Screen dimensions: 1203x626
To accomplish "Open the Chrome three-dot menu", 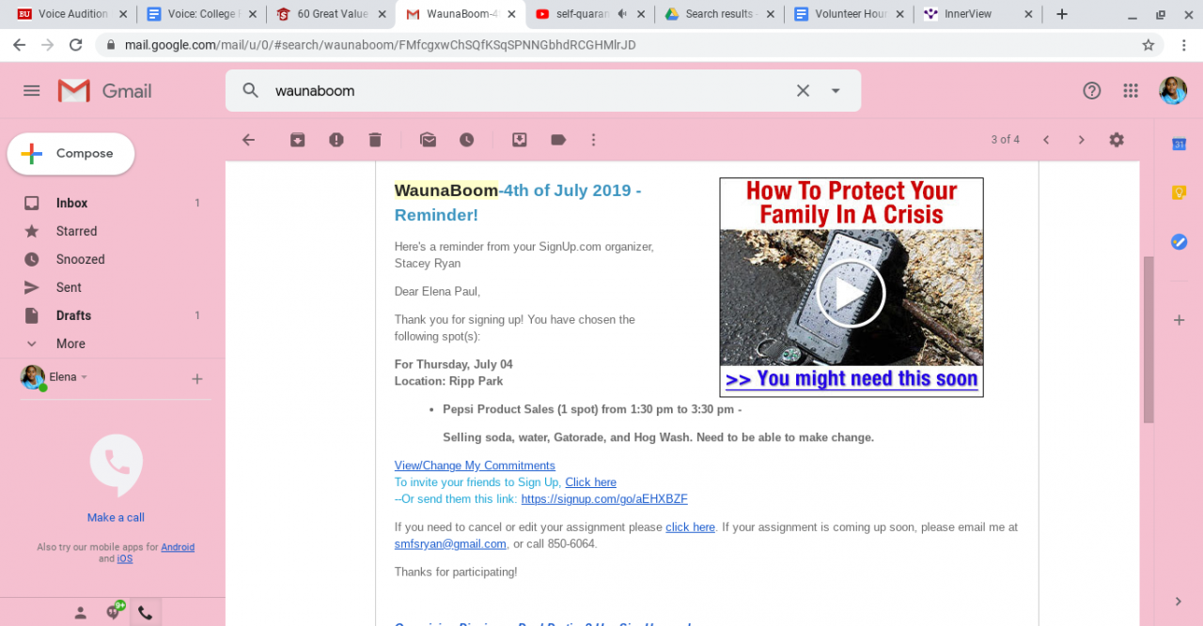I will point(1182,44).
